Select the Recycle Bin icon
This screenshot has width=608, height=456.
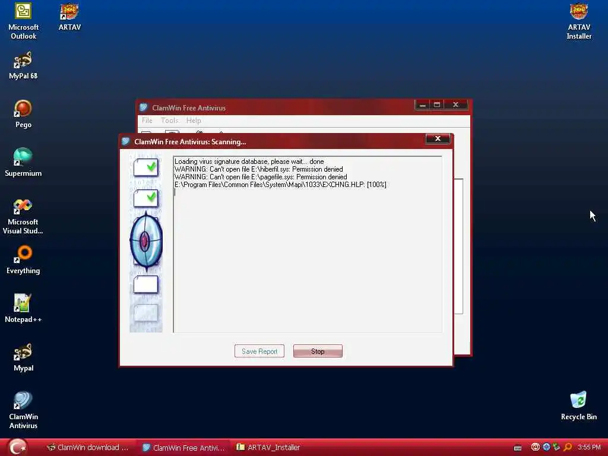point(579,406)
